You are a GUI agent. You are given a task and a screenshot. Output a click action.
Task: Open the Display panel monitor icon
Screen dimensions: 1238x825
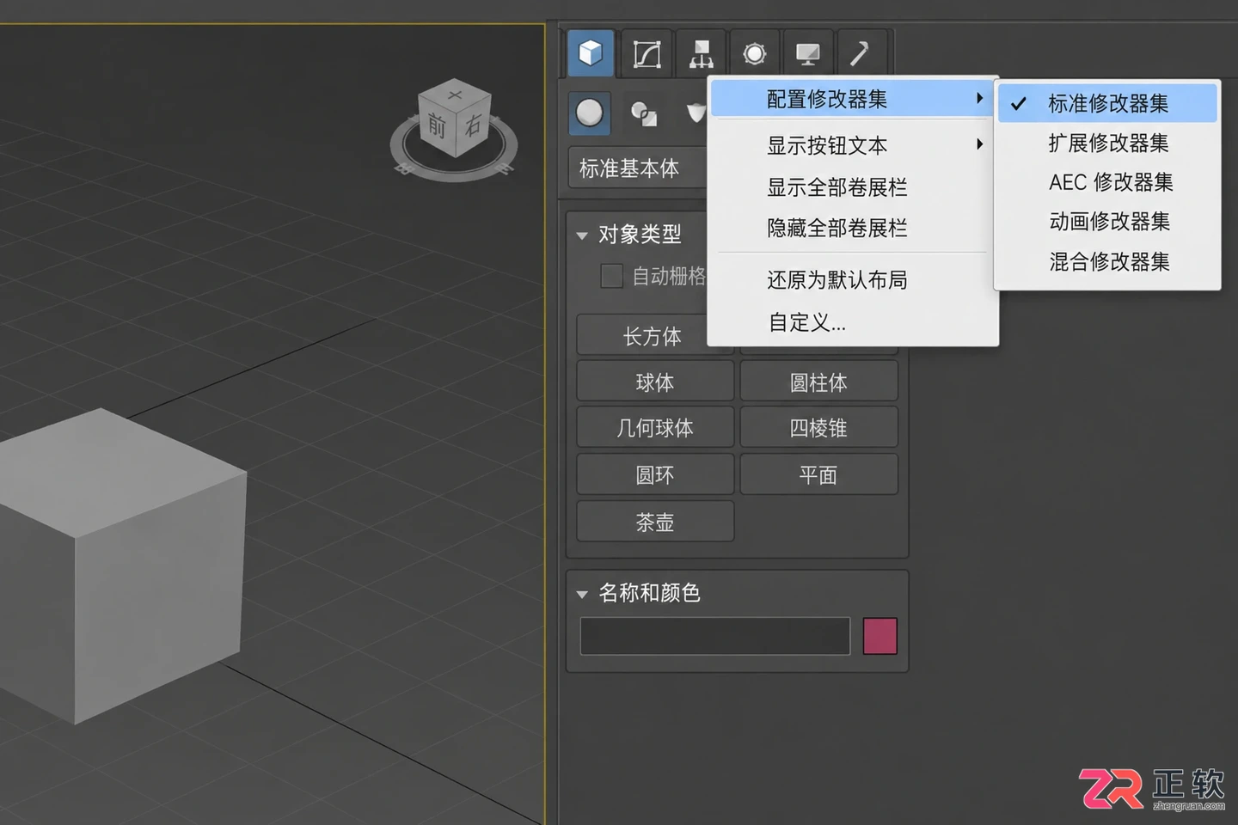808,54
